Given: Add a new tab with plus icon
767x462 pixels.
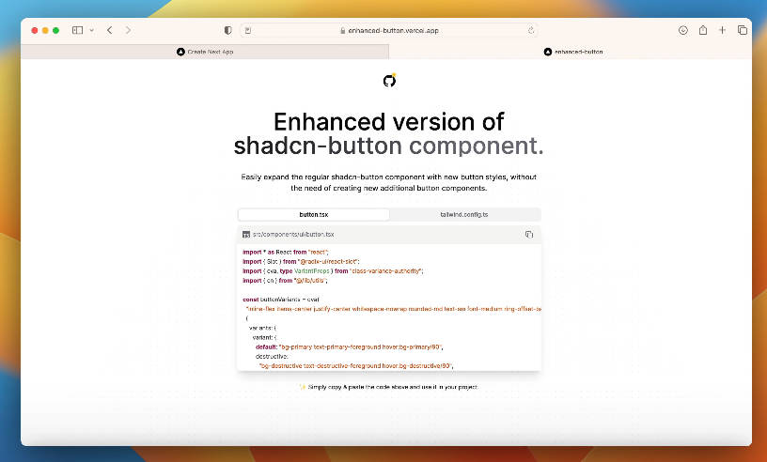Looking at the screenshot, I should pyautogui.click(x=722, y=30).
